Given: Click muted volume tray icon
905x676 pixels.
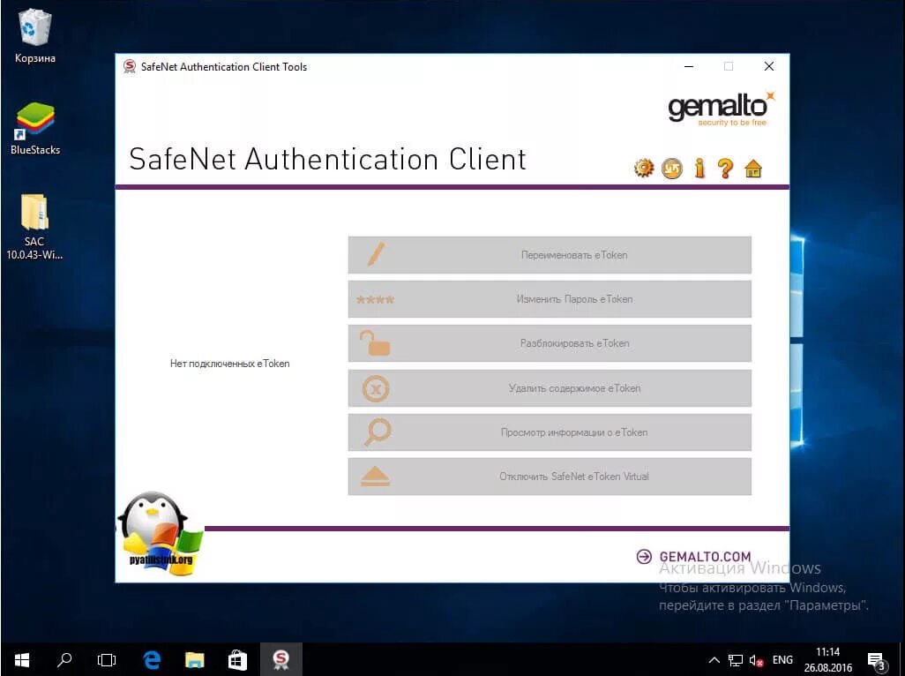Looking at the screenshot, I should (756, 660).
